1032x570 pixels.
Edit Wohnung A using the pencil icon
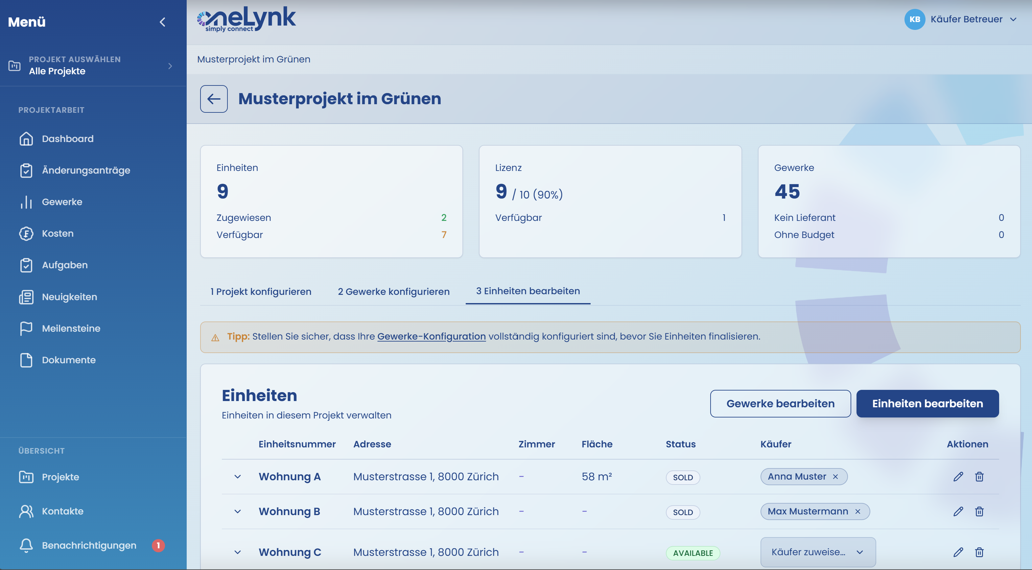[x=959, y=477]
